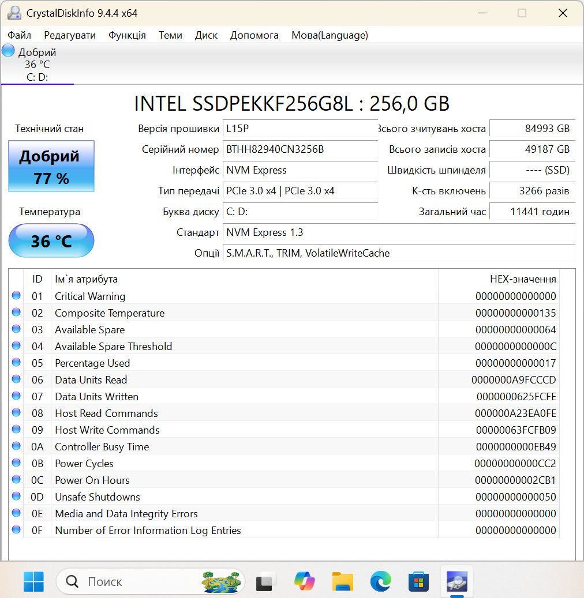Click the power on count 3266 разів
This screenshot has height=598, width=584.
532,191
